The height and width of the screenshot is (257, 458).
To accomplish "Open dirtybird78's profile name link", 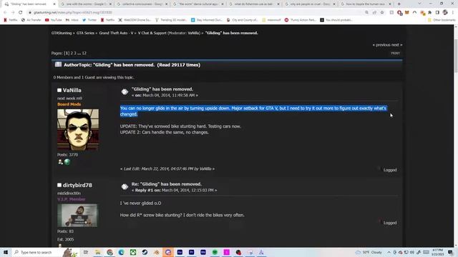I will point(77,186).
